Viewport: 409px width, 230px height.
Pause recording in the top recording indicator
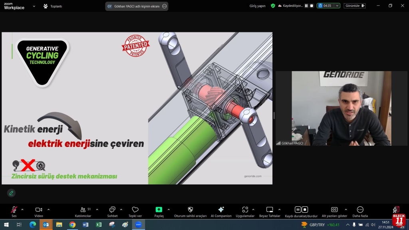point(306,6)
